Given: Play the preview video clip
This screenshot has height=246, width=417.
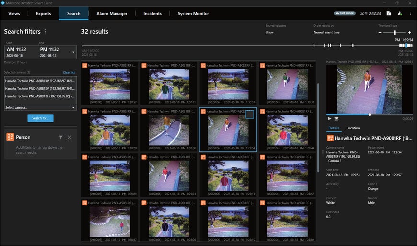Looking at the screenshot, I should 329,119.
